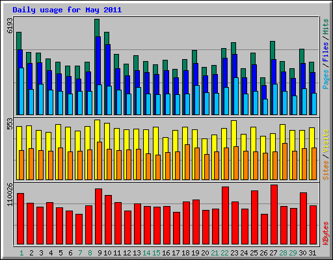Click the 6193 hits axis label
The height and width of the screenshot is (260, 333).
click(x=10, y=25)
